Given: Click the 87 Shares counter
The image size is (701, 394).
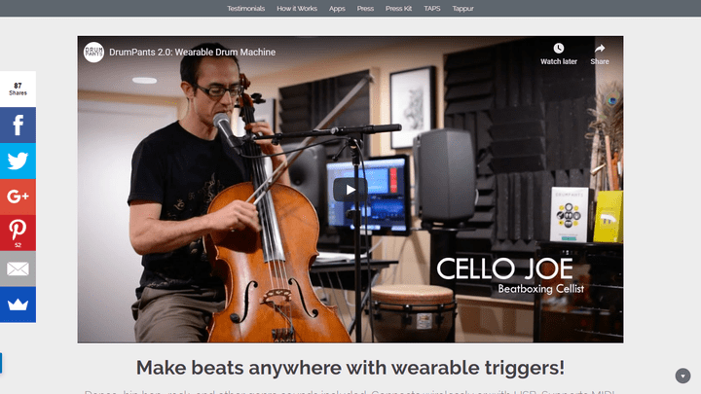Looking at the screenshot, I should [x=18, y=89].
